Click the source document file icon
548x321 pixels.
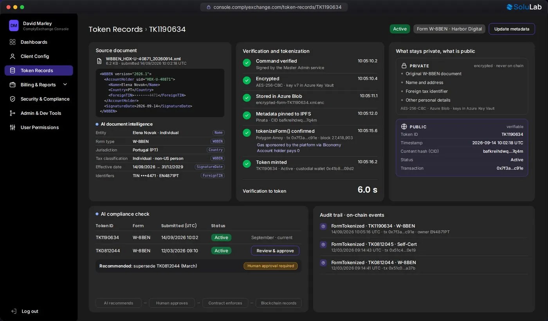[99, 61]
